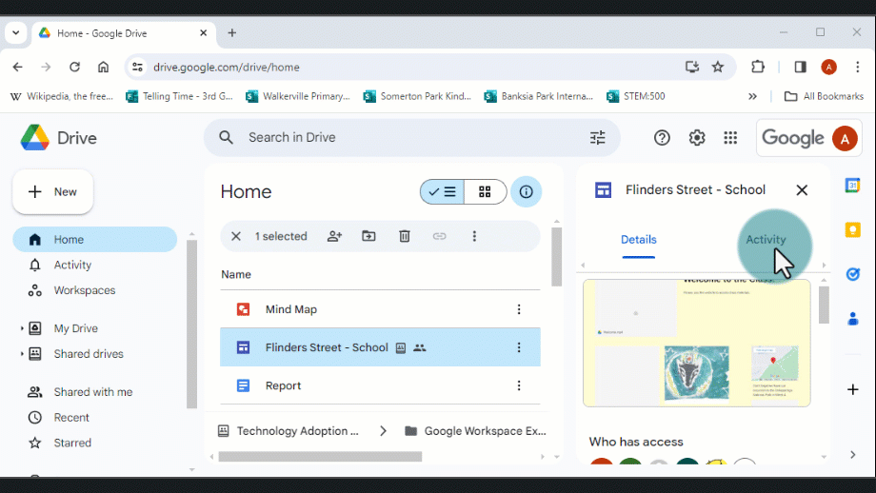Select Flinders Street - School row

[380, 347]
